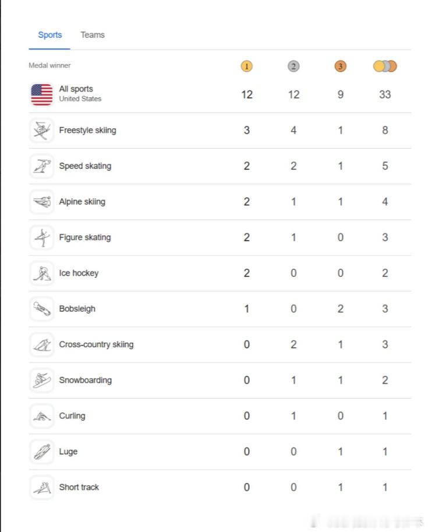Screen dimensions: 428x532
Task: Click the United States flag icon
Action: [42, 94]
